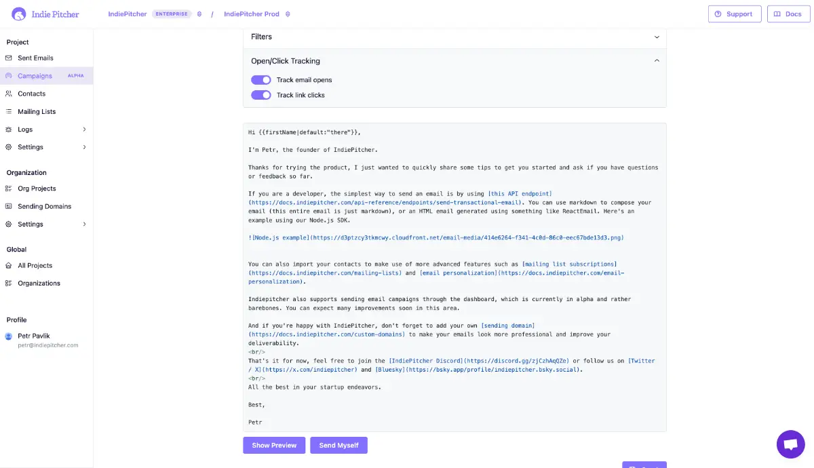
Task: Select Campaigns in the sidebar
Action: click(35, 76)
